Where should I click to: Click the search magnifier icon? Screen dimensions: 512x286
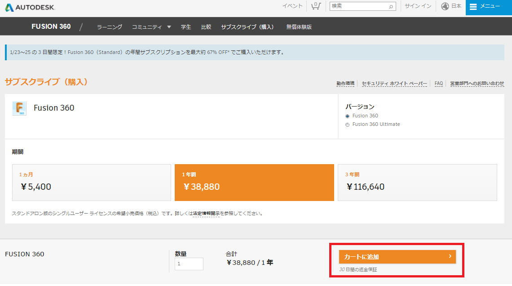(x=391, y=7)
